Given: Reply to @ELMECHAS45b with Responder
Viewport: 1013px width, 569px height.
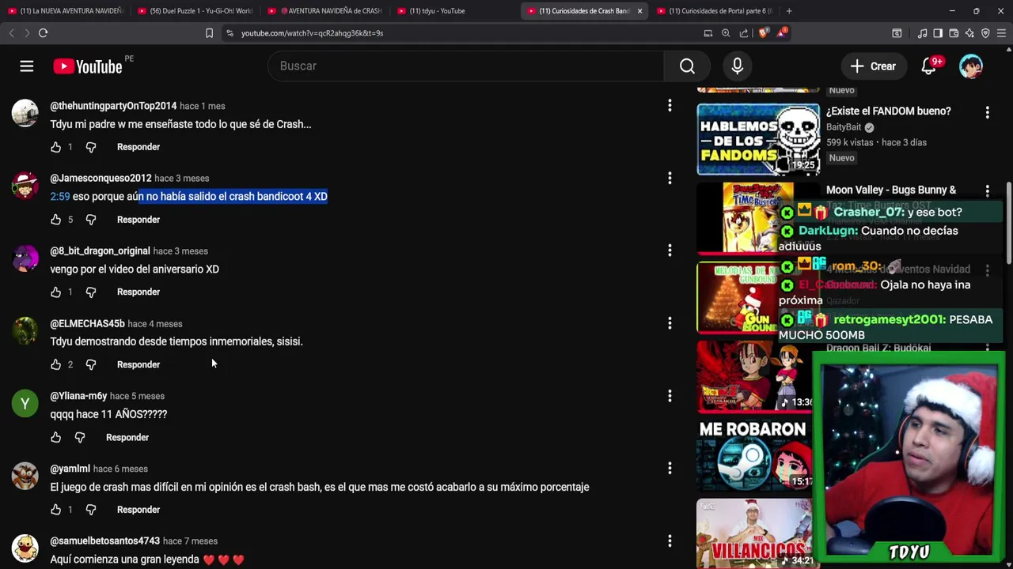Looking at the screenshot, I should point(138,365).
